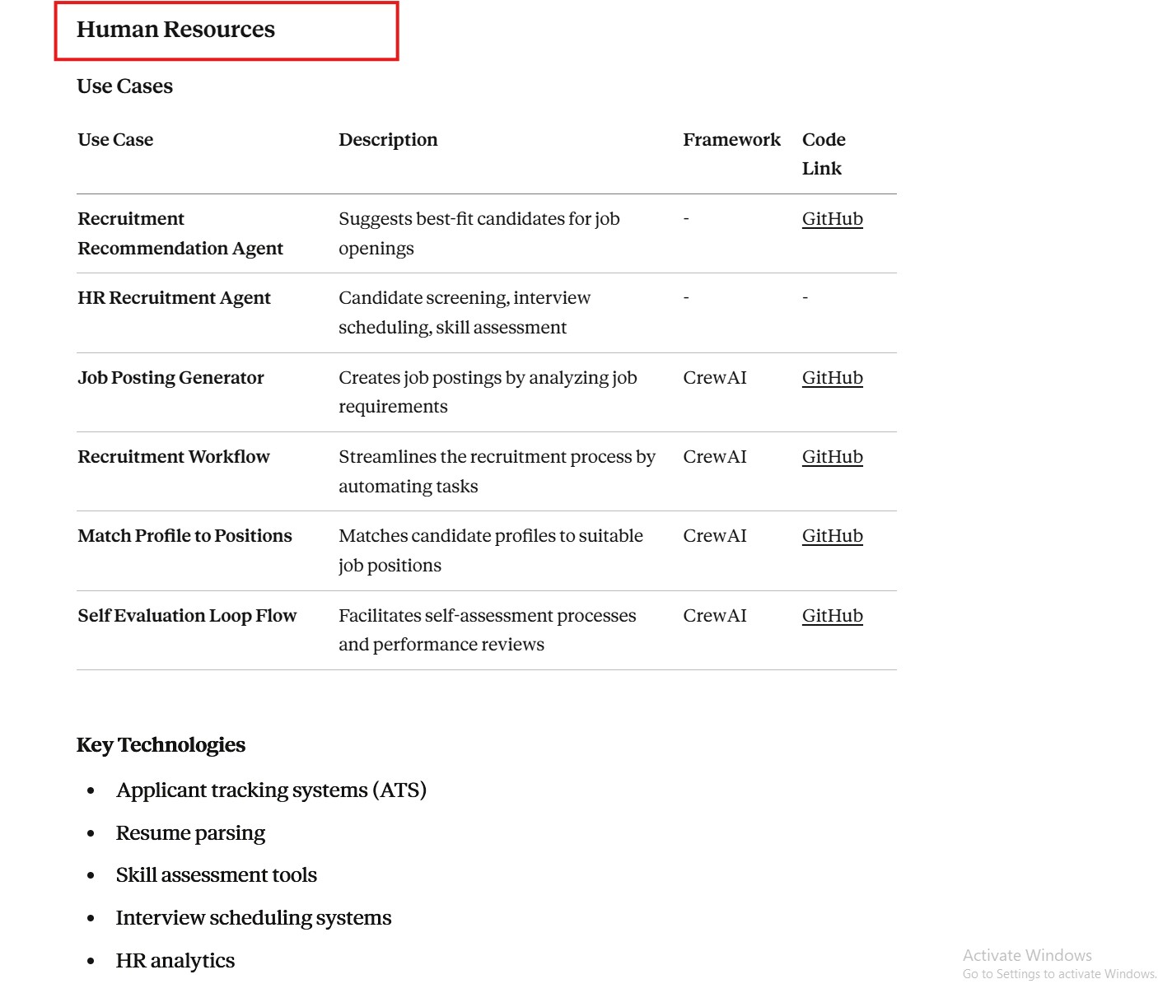This screenshot has width=1158, height=1007.
Task: Click the Self Evaluation Loop Flow title
Action: tap(187, 616)
